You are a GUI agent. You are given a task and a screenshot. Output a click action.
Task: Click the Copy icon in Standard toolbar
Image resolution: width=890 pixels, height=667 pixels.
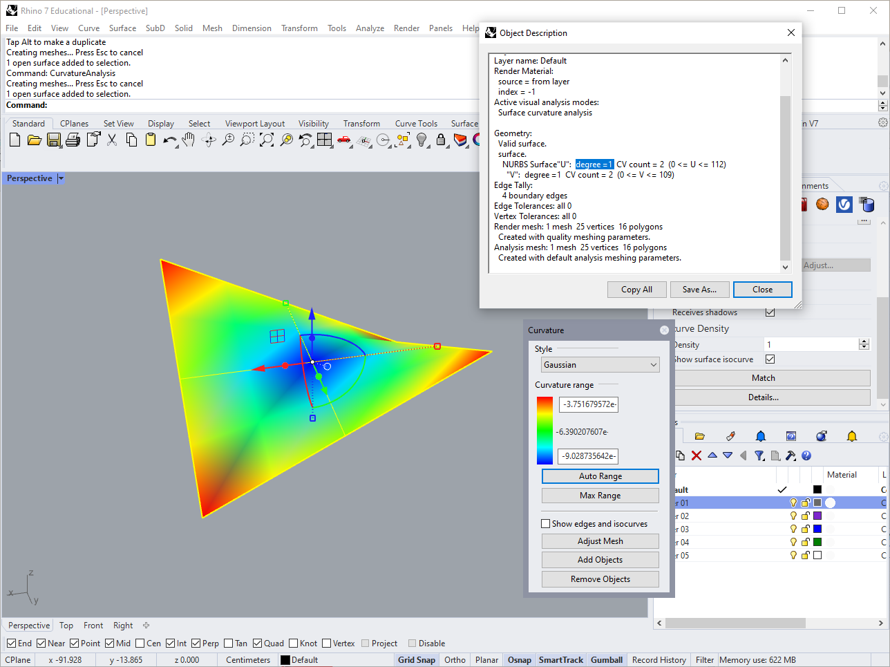[131, 140]
